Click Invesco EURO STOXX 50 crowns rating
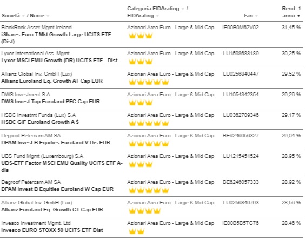The height and width of the screenshot is (240, 306). [136, 231]
